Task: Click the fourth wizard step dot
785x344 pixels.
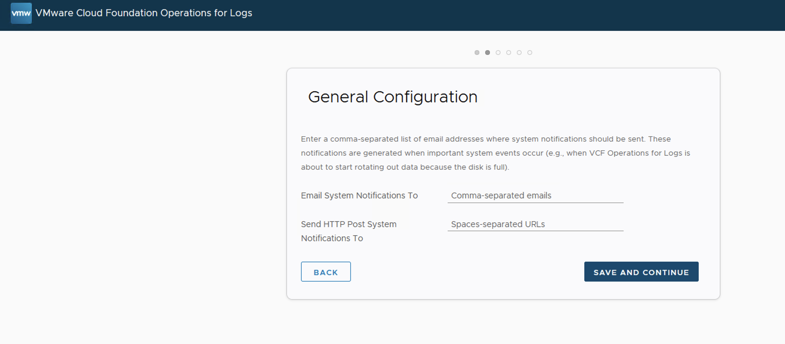Action: click(x=509, y=53)
